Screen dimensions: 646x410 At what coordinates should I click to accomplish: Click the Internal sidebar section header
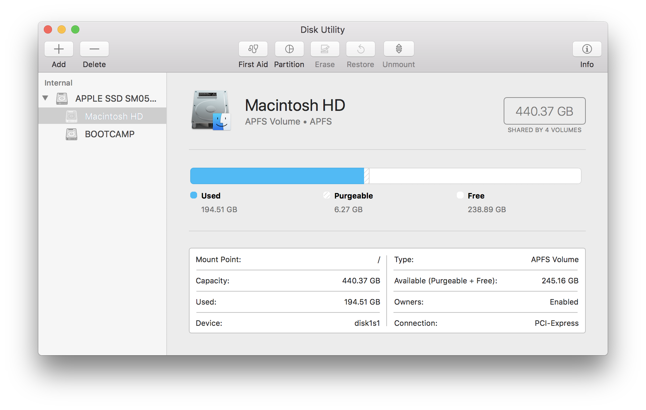click(x=59, y=83)
